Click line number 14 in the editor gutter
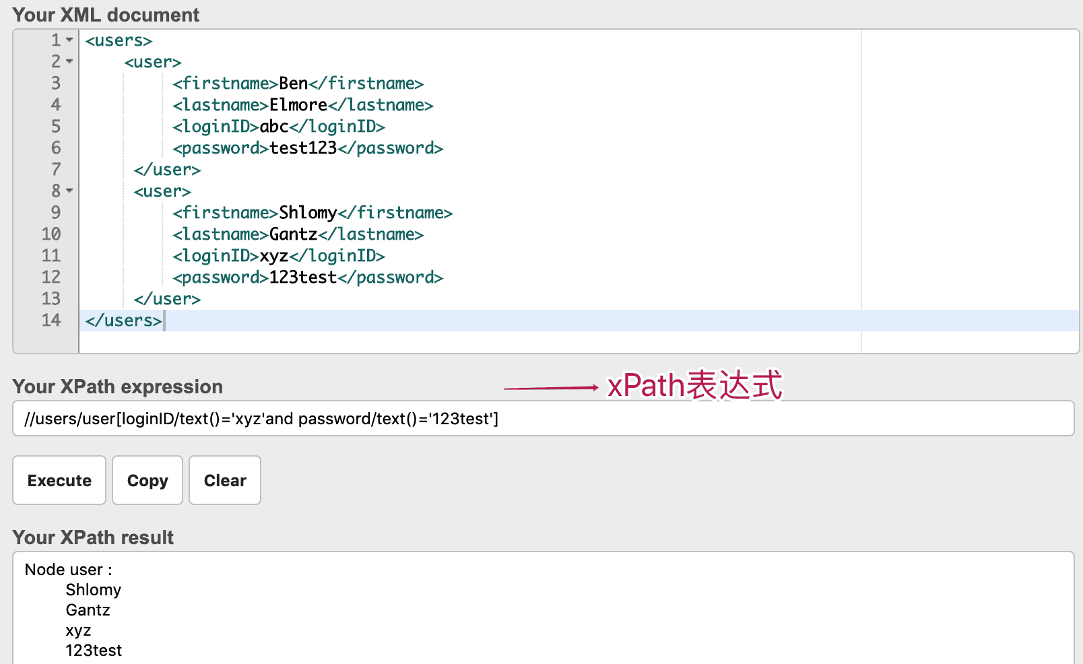This screenshot has height=664, width=1083. coord(51,321)
